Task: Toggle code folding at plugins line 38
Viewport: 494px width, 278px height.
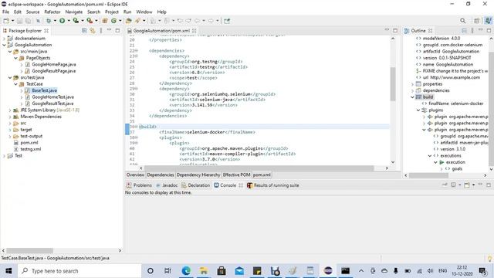Action: point(137,137)
